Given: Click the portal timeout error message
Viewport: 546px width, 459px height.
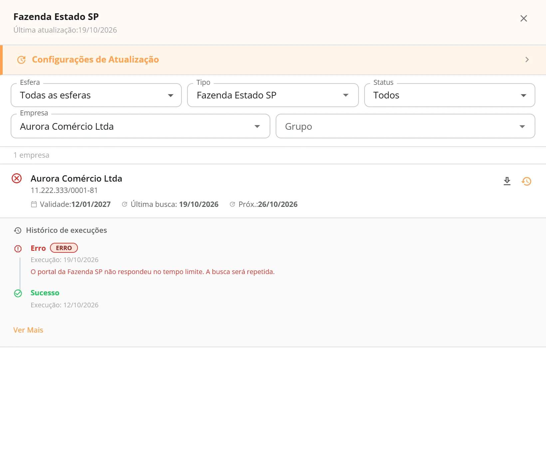Looking at the screenshot, I should (x=152, y=272).
